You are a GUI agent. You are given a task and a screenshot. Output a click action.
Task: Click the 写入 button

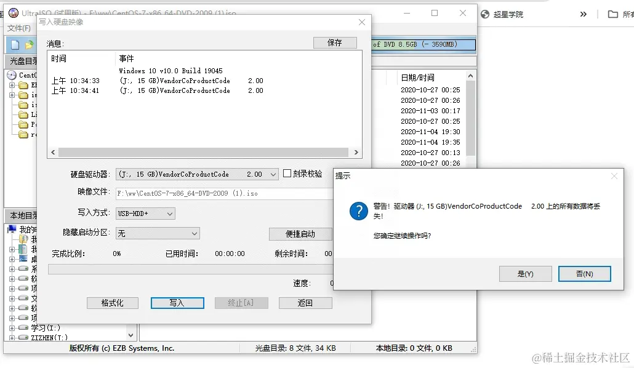point(177,303)
